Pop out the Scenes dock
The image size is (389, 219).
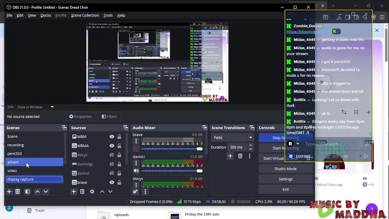pyautogui.click(x=64, y=128)
